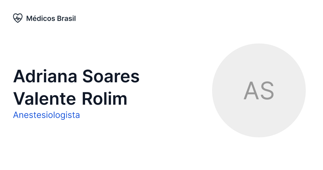Click the word "Médicos" in the header
The width and height of the screenshot is (323, 170).
pos(40,18)
